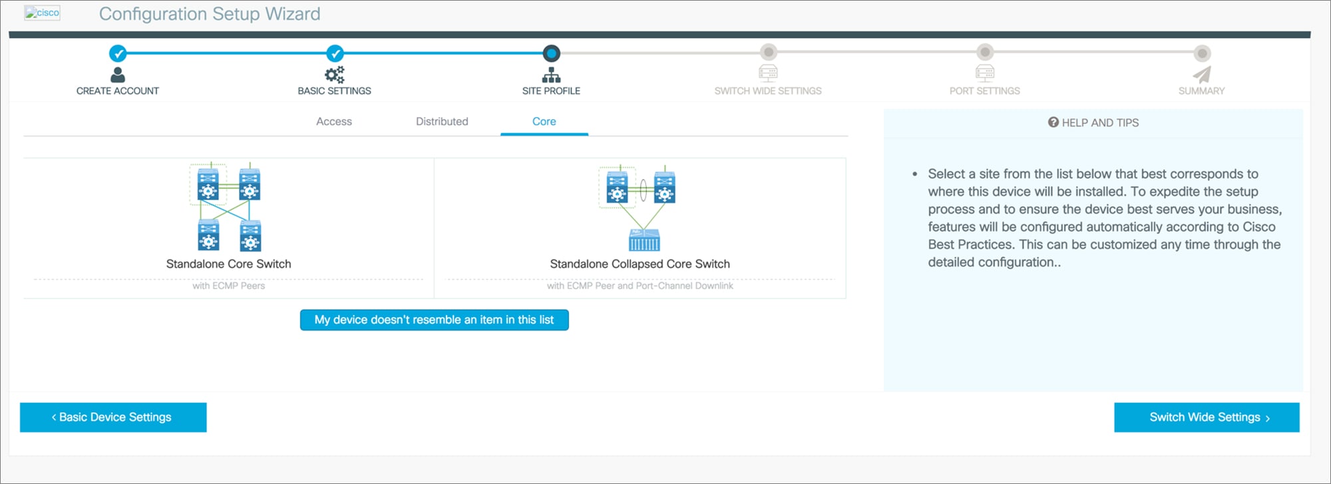Click the help tip paragraph text
The image size is (1331, 484).
(1105, 218)
